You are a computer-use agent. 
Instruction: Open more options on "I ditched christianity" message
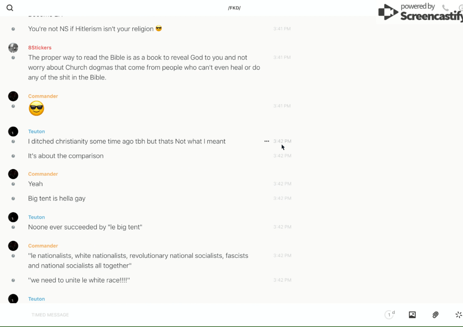(267, 141)
